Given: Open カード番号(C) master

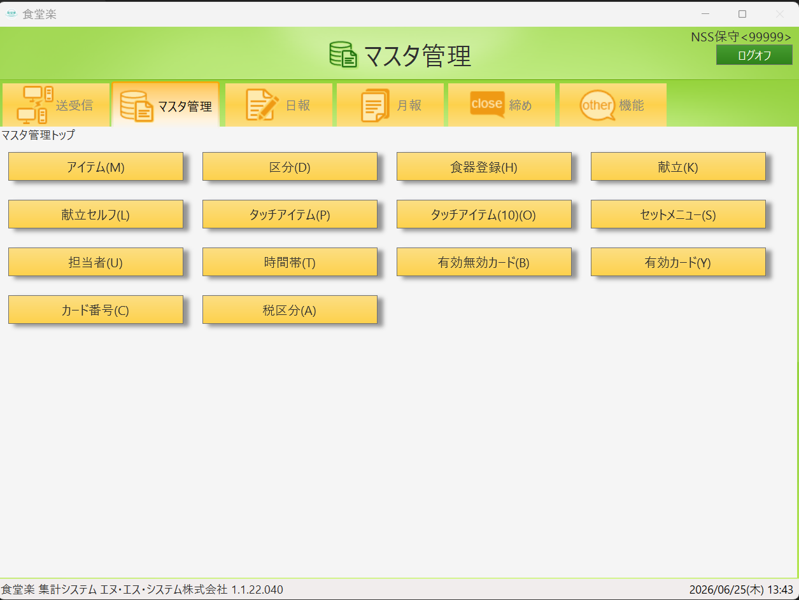Looking at the screenshot, I should (x=95, y=310).
